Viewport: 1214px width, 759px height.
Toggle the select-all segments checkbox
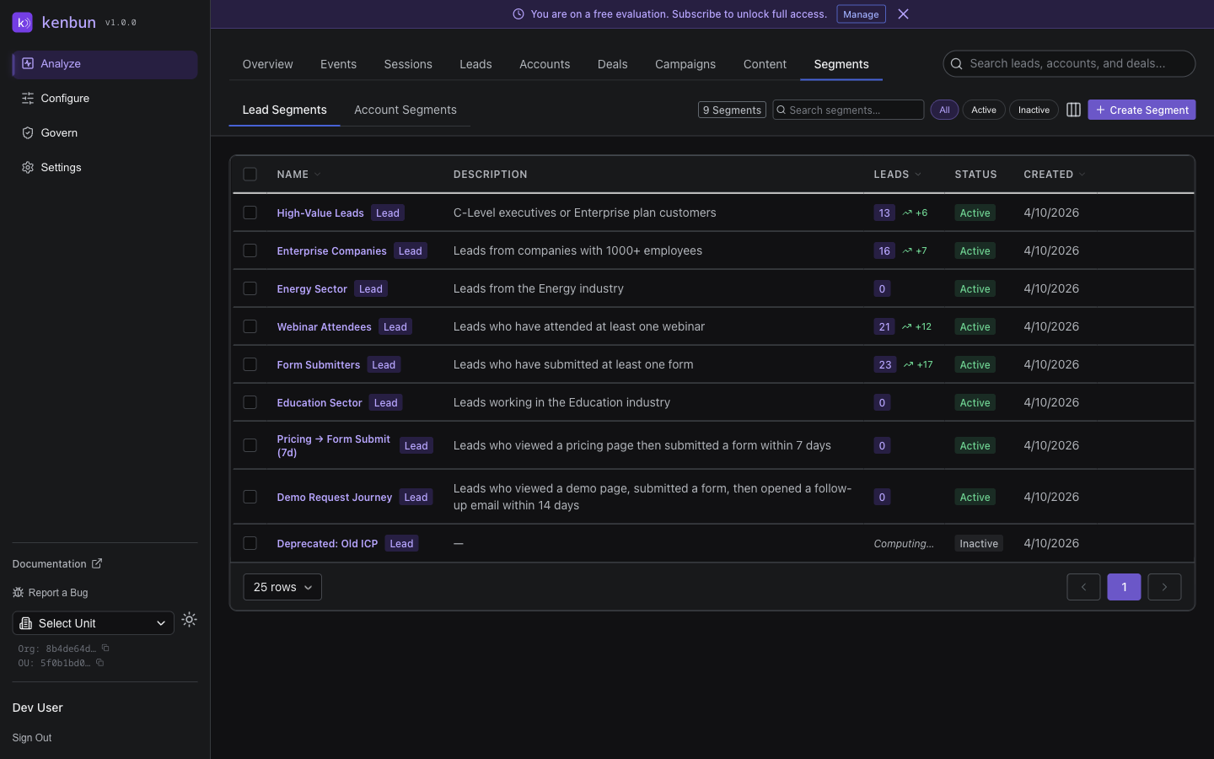click(250, 175)
